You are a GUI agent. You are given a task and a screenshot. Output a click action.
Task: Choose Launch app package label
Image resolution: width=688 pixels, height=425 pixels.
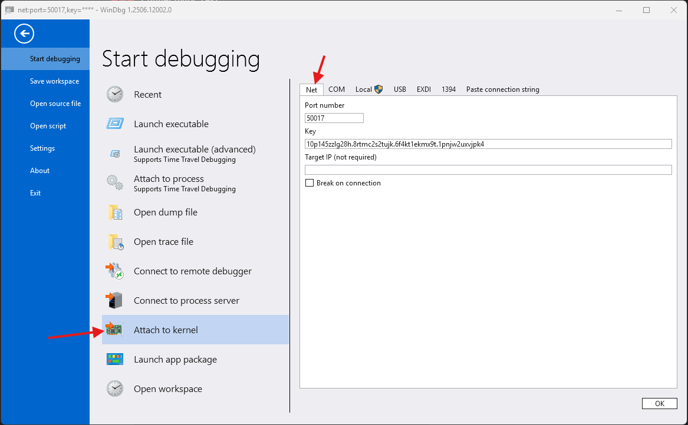coord(176,360)
